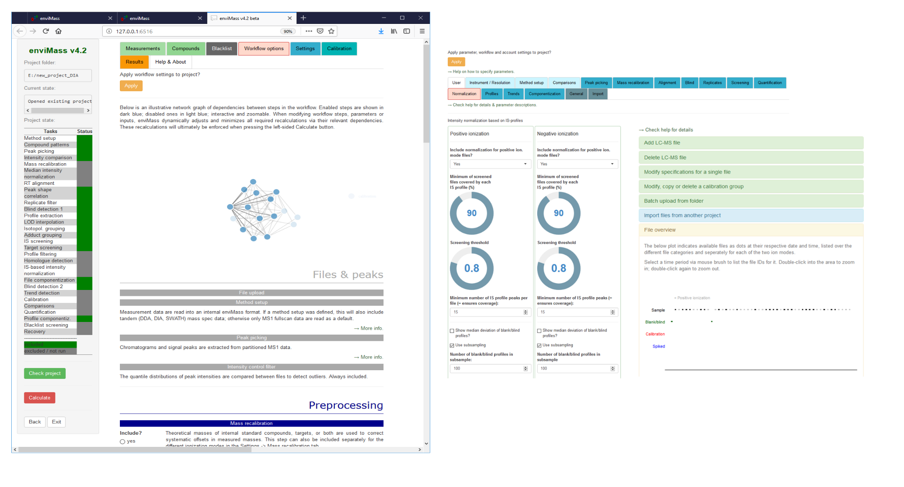Open negative ionization normalization Yes dropdown

coord(577,164)
